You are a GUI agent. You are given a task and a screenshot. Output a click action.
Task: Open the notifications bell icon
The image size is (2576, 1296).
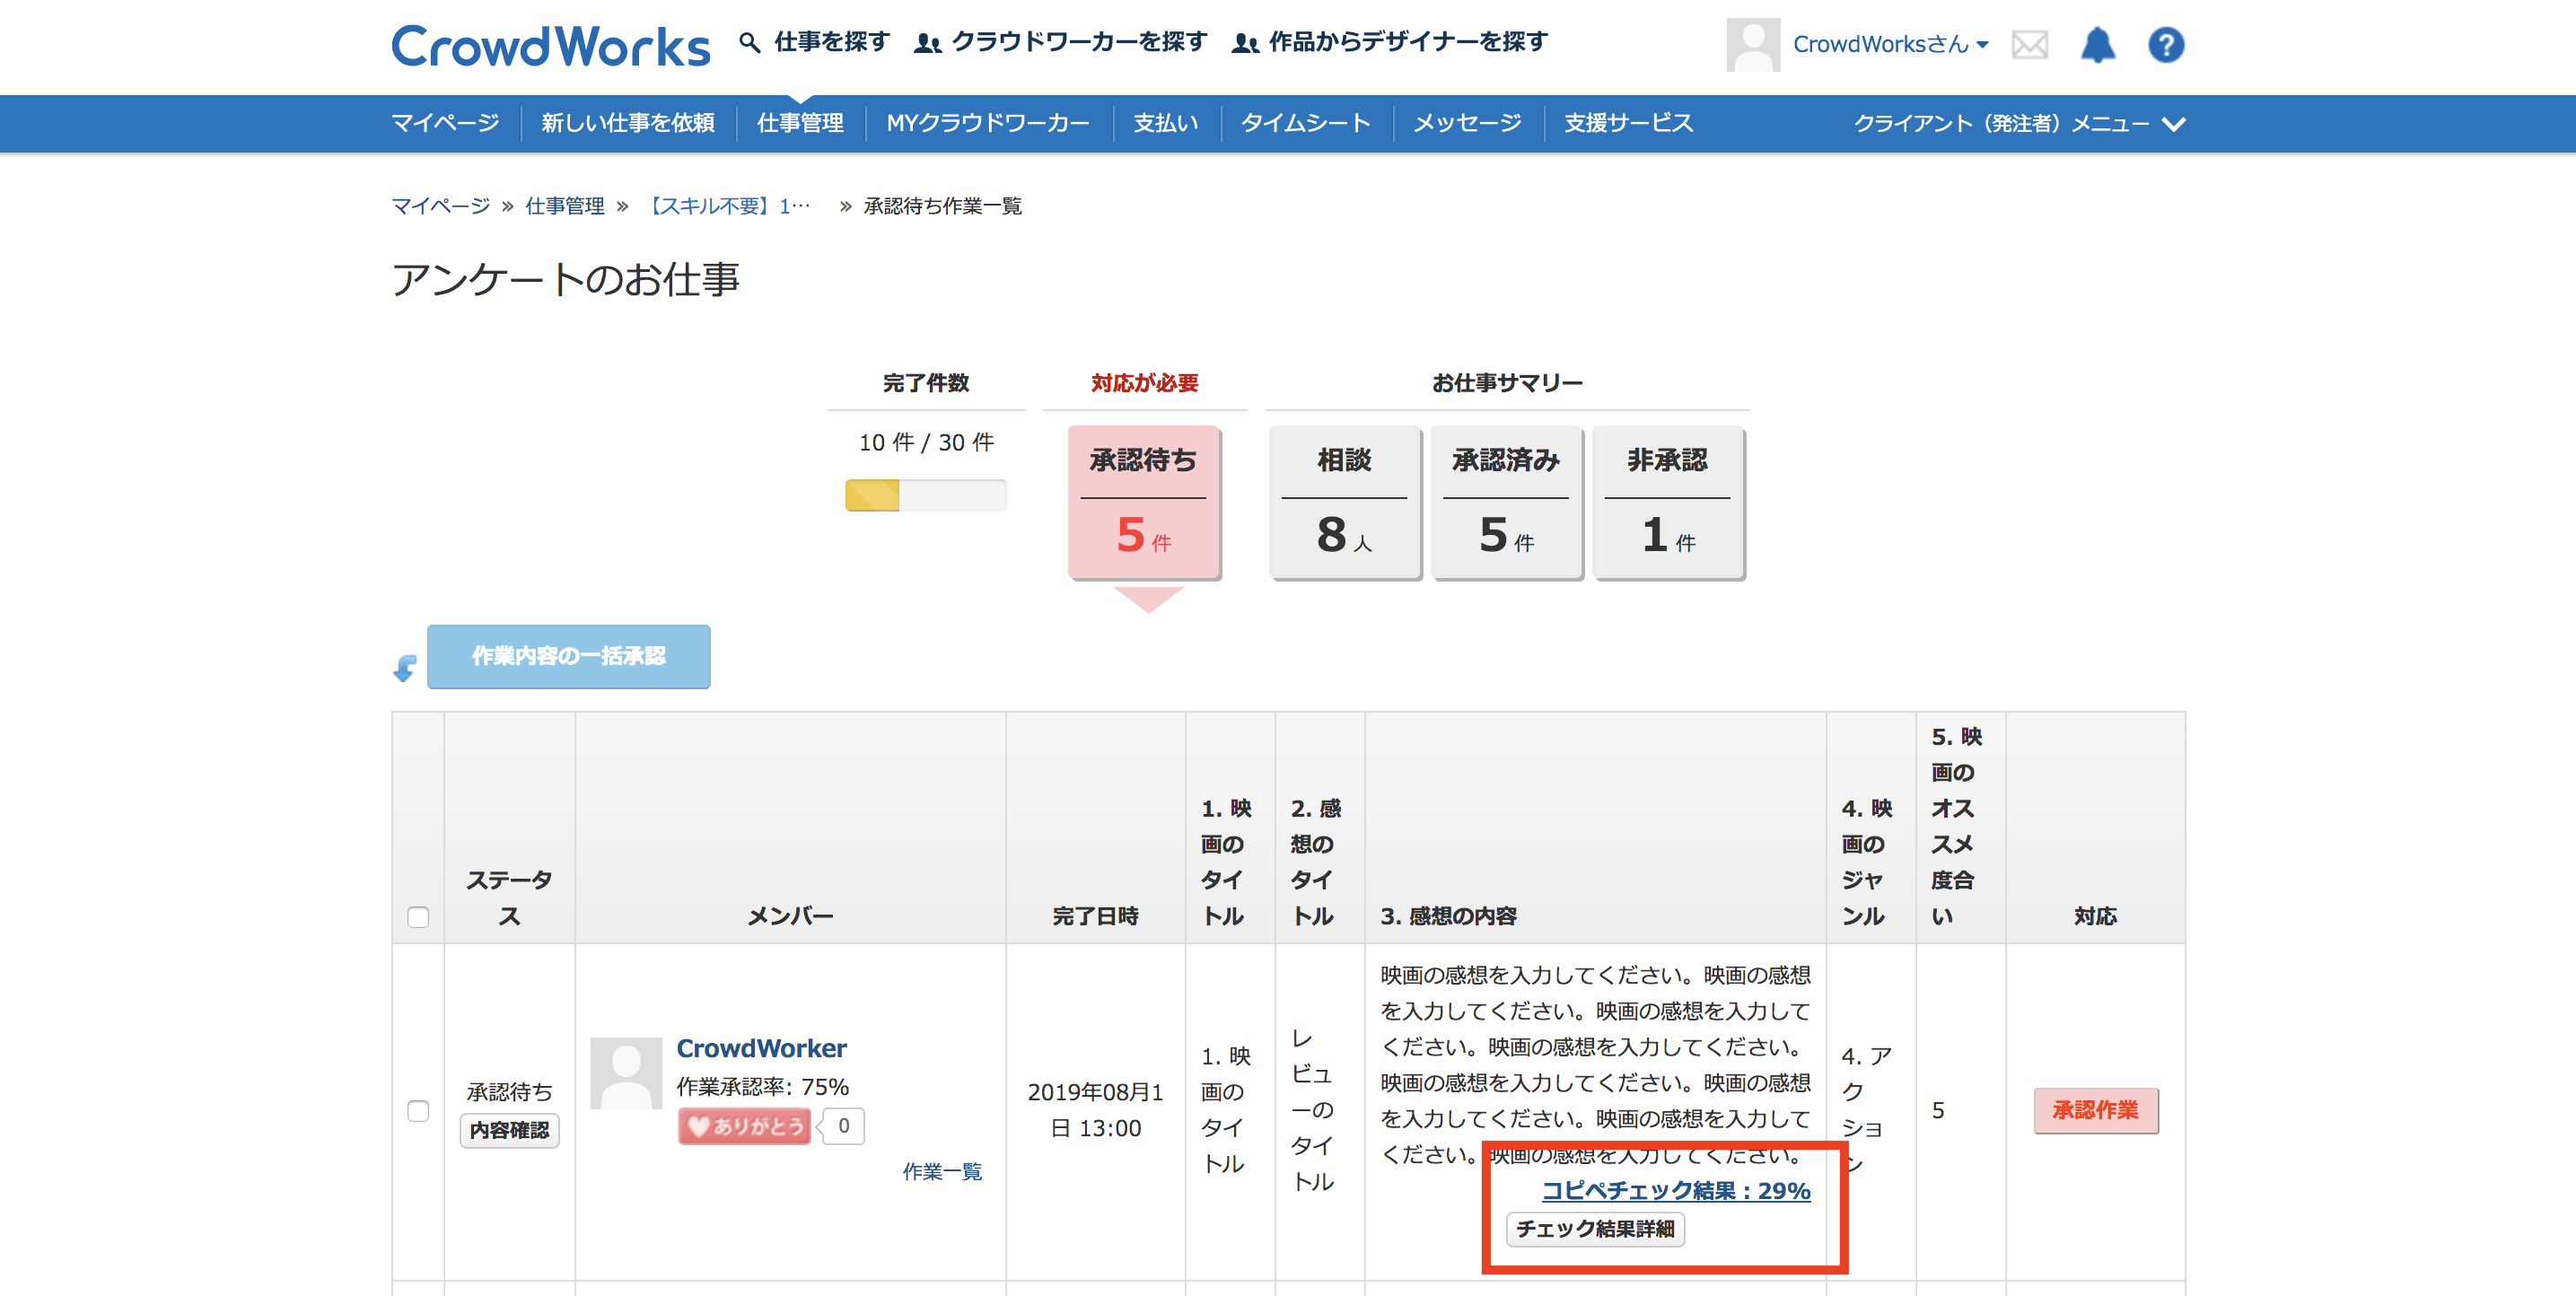click(2097, 45)
